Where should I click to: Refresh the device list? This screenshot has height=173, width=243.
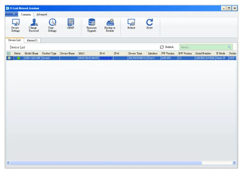tap(166, 47)
